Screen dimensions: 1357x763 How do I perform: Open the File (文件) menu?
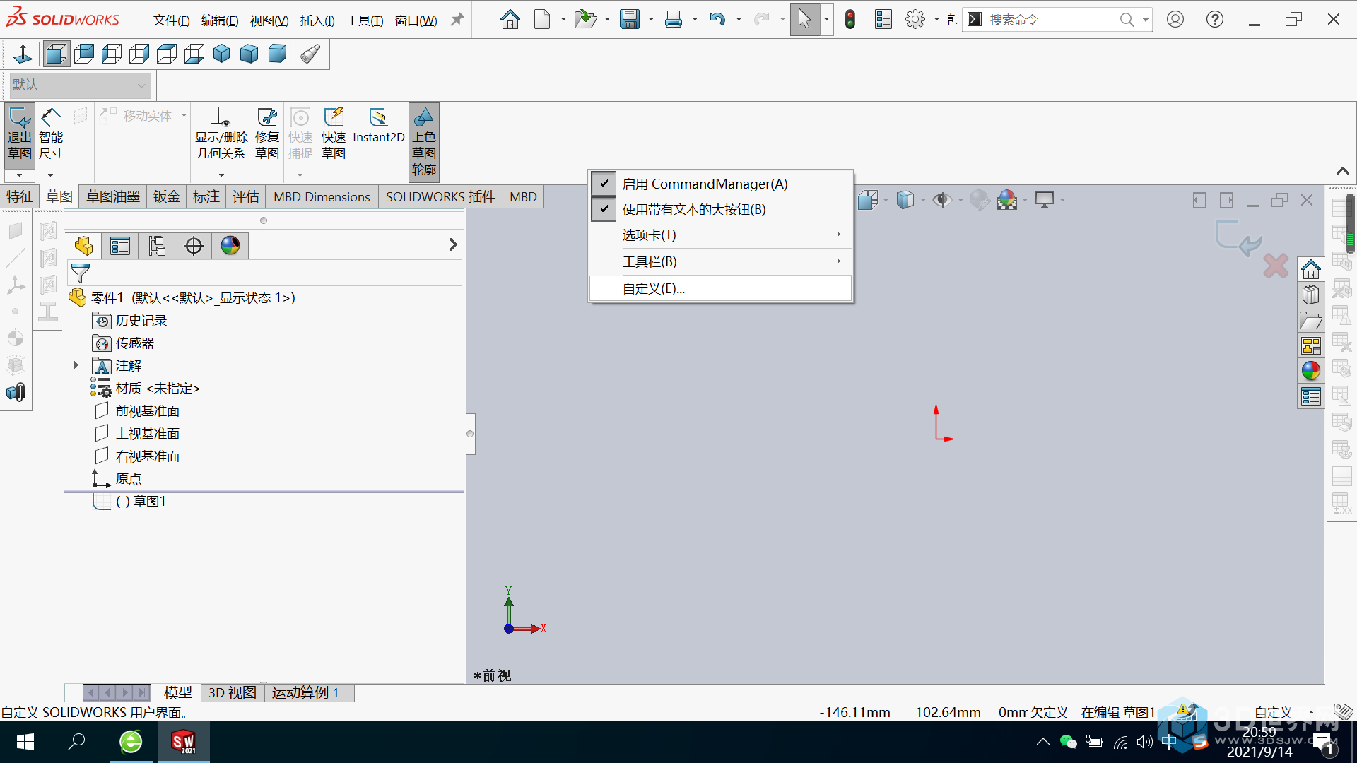[x=171, y=20]
